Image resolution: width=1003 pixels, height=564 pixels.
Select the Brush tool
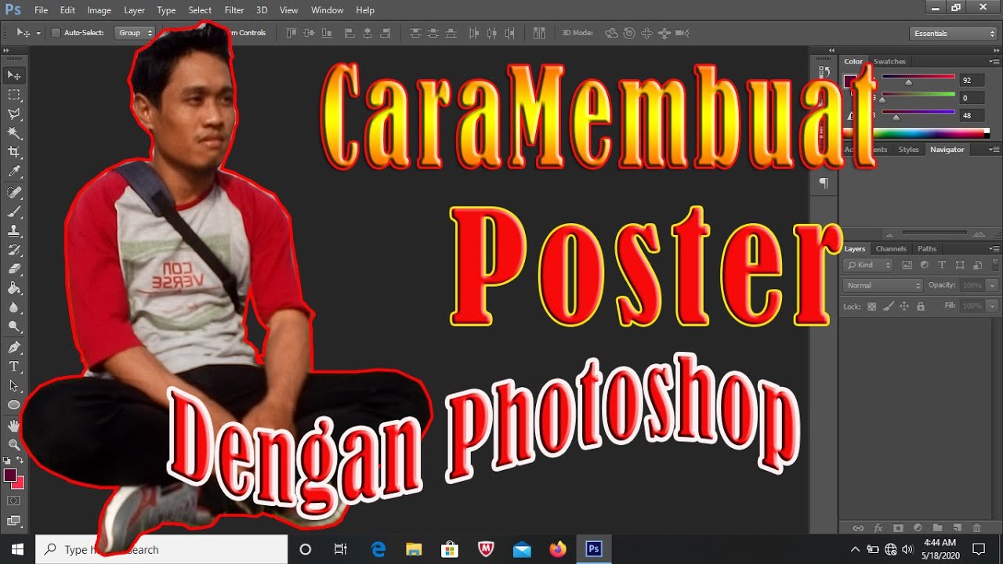pos(14,211)
